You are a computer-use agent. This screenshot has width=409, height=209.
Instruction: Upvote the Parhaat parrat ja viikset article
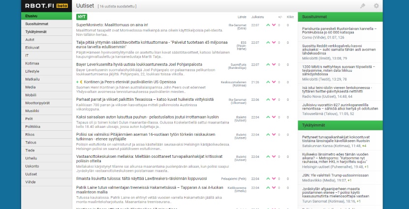tap(268, 99)
